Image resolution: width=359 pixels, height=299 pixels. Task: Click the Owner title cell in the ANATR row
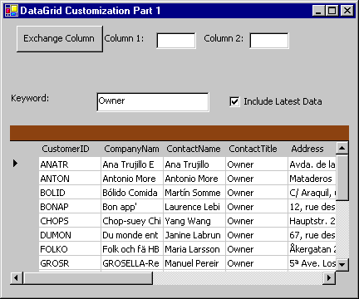[257, 164]
